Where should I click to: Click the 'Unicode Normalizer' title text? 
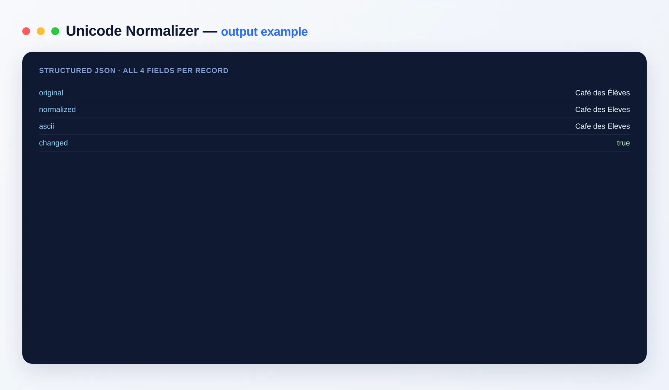pyautogui.click(x=132, y=31)
